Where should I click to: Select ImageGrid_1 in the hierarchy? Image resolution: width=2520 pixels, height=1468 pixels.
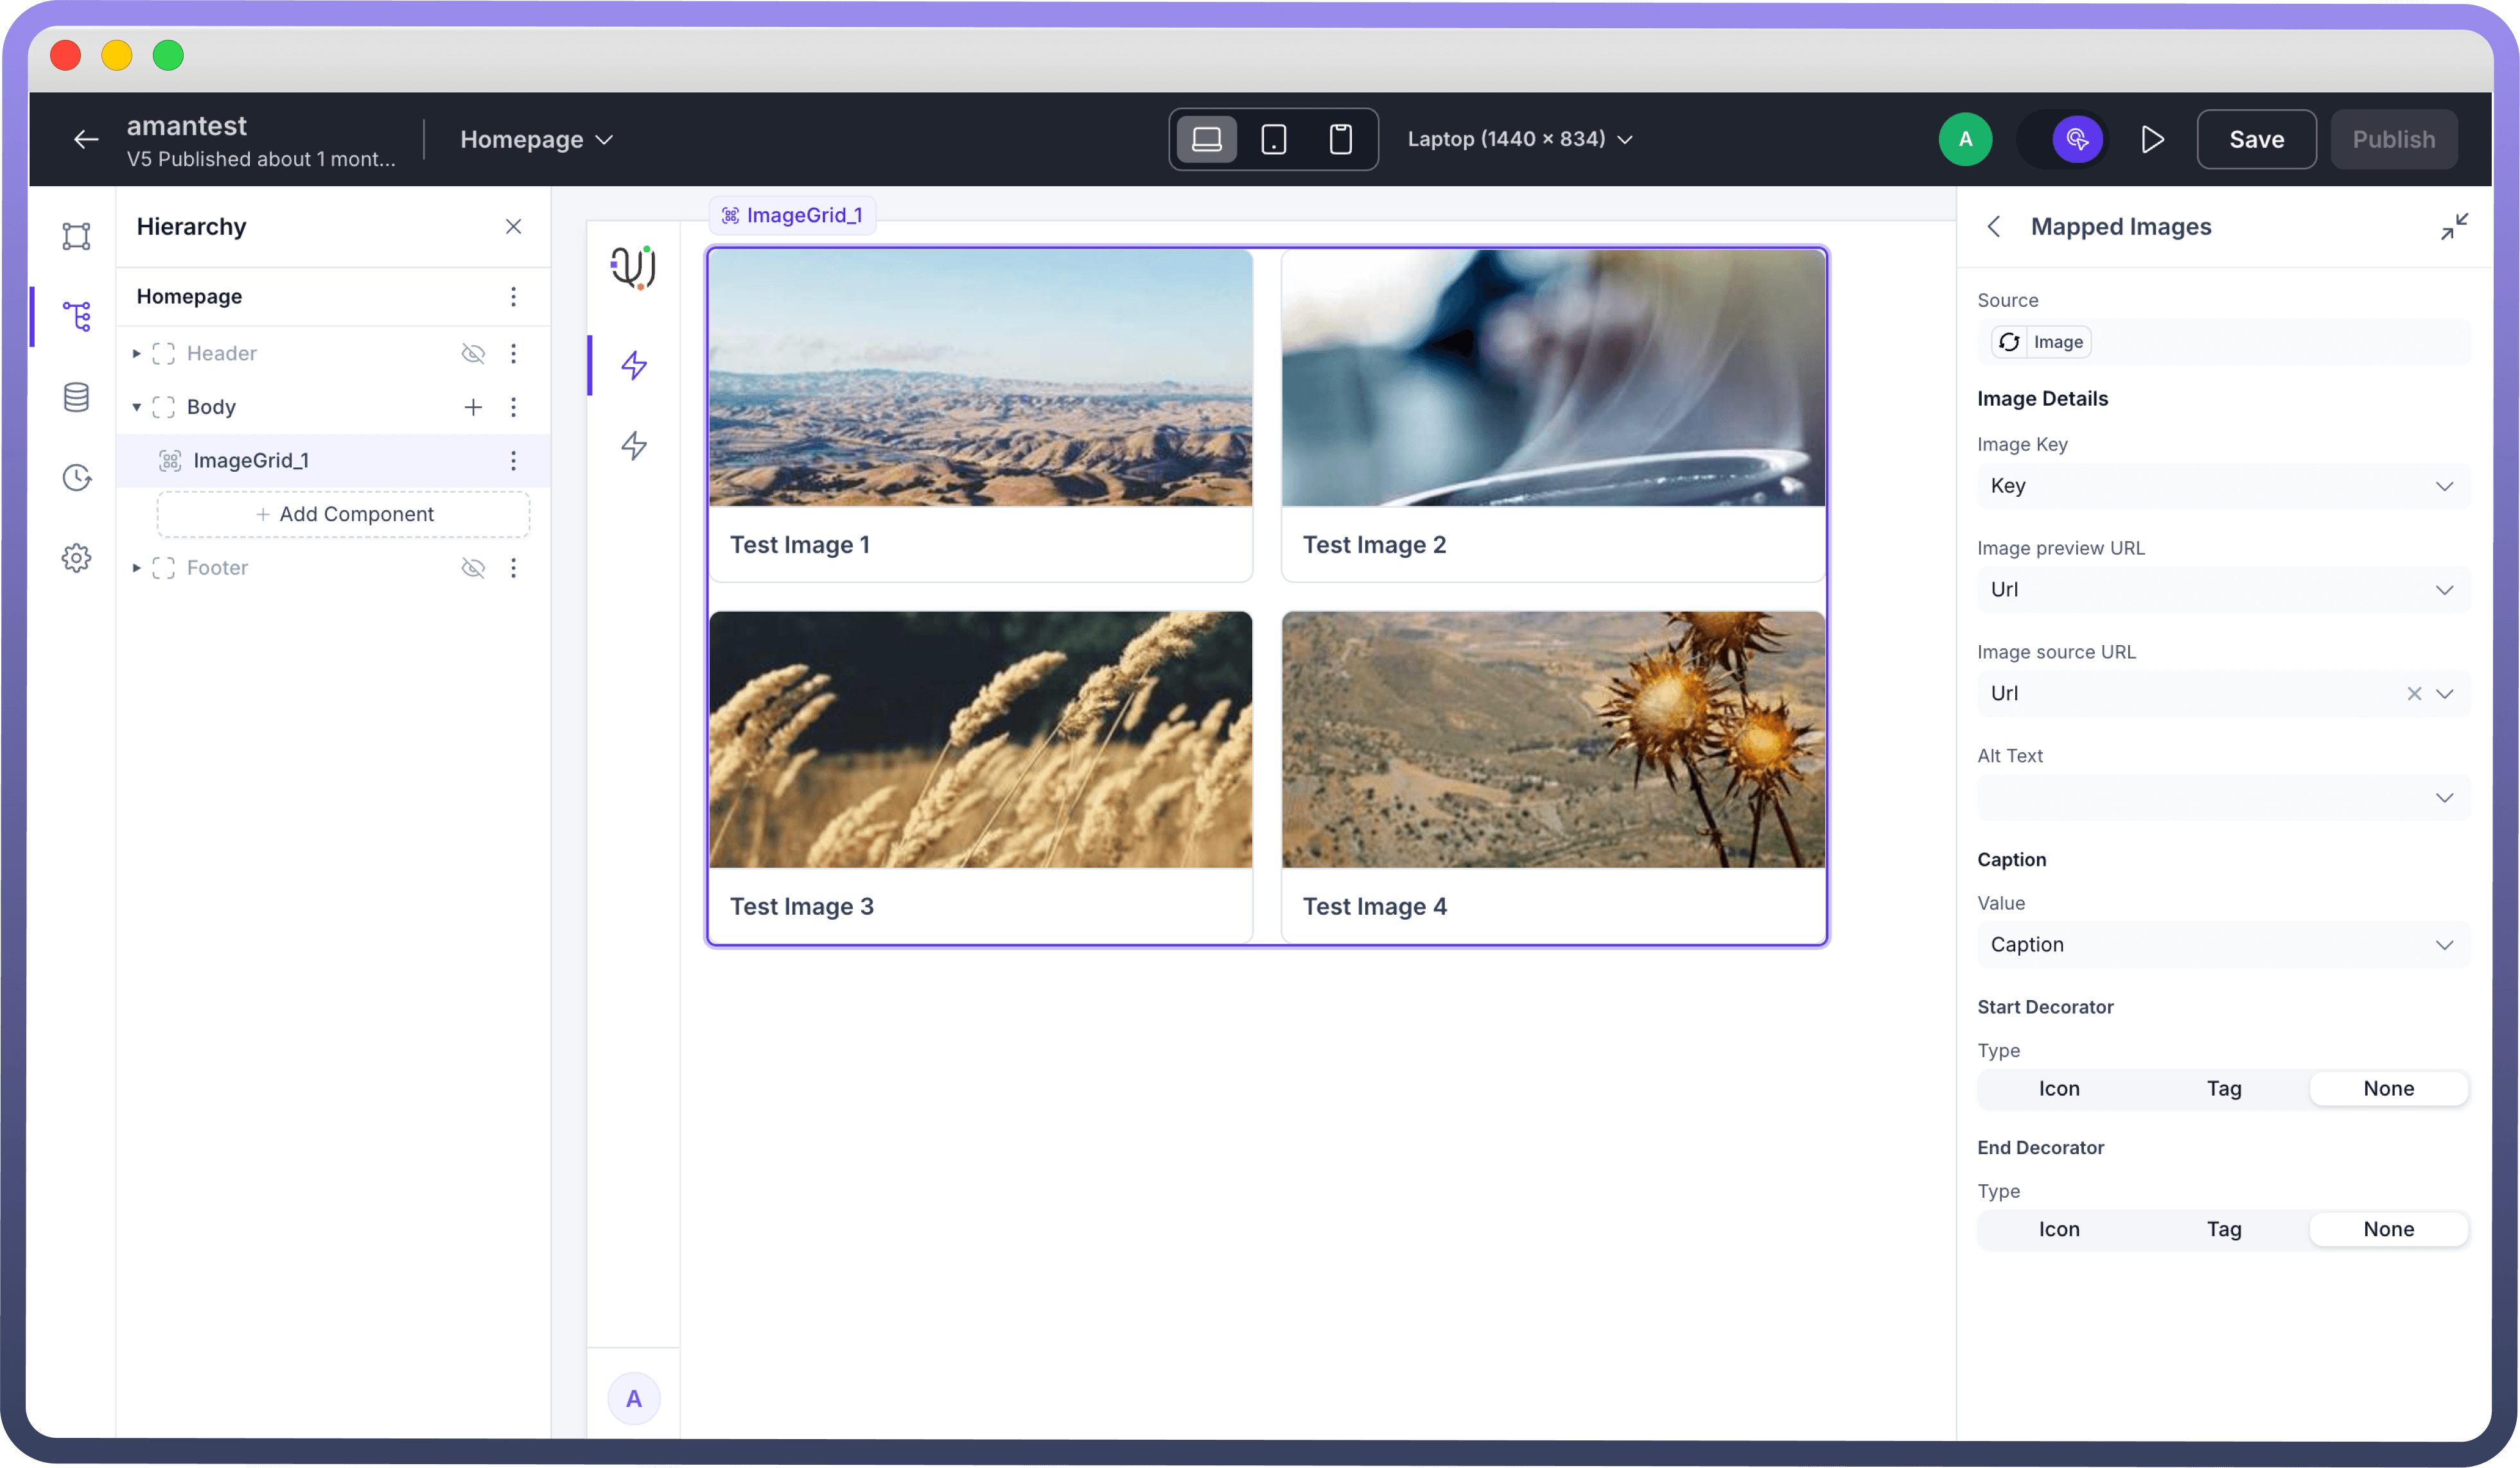click(x=251, y=461)
